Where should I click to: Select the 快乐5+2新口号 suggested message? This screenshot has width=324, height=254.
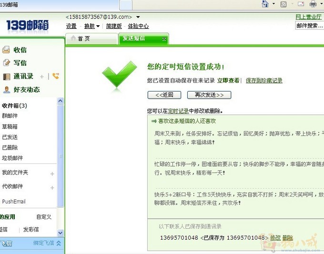click(x=239, y=199)
